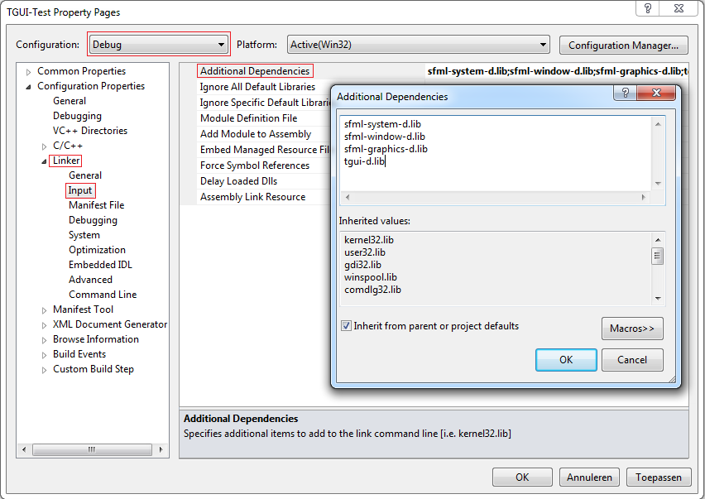Open the Platform dropdown showing Active(Win32)
705x499 pixels.
(418, 45)
